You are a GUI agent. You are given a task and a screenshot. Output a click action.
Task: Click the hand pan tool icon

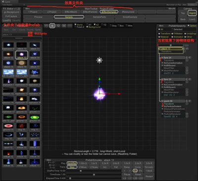pyautogui.click(x=46, y=26)
